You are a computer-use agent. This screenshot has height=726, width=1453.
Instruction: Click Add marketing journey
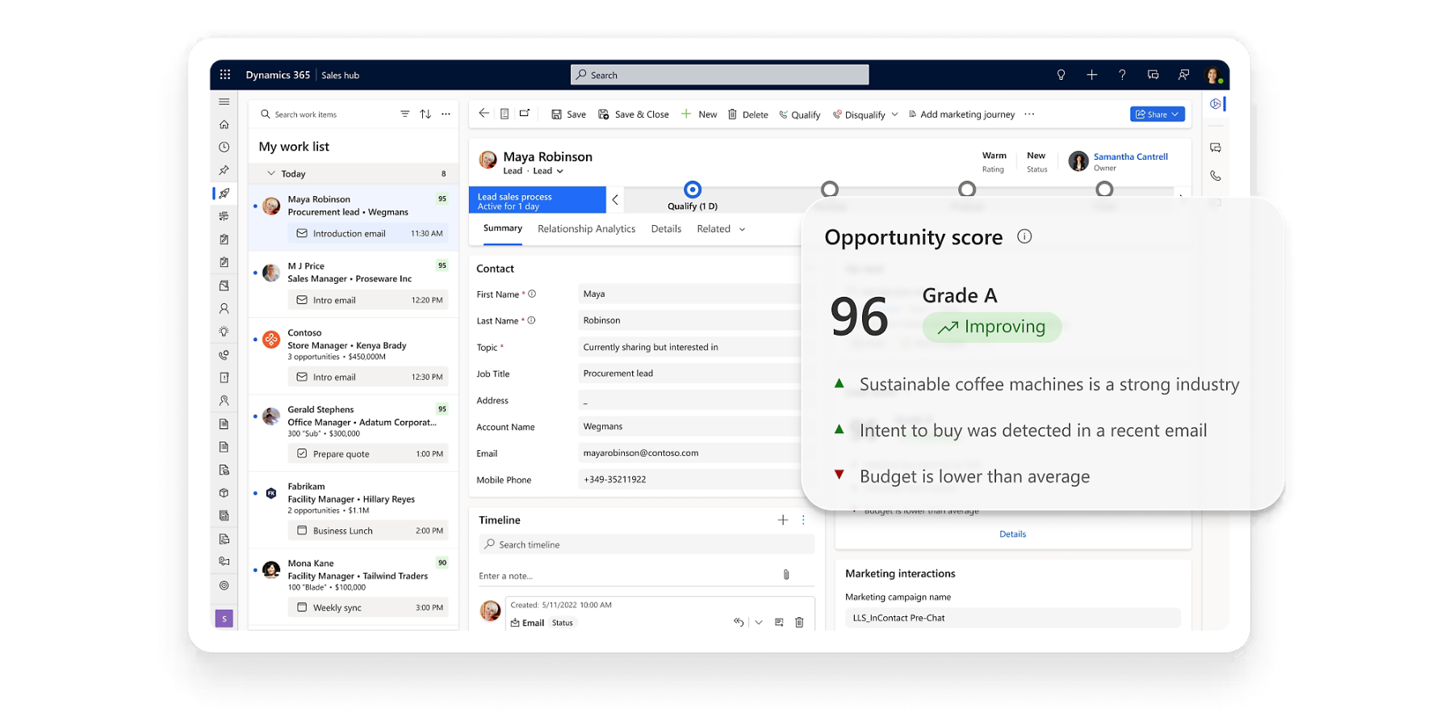click(961, 115)
